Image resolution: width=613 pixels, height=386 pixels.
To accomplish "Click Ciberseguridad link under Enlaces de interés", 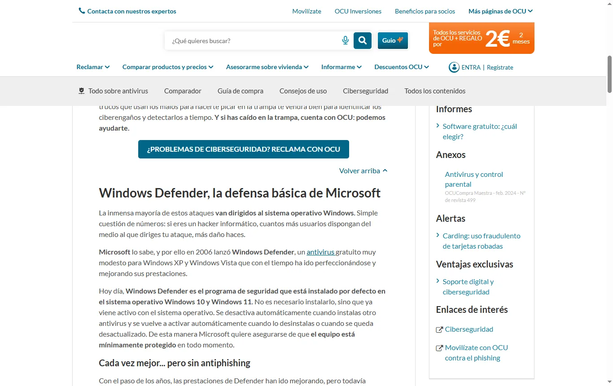I will pyautogui.click(x=469, y=329).
